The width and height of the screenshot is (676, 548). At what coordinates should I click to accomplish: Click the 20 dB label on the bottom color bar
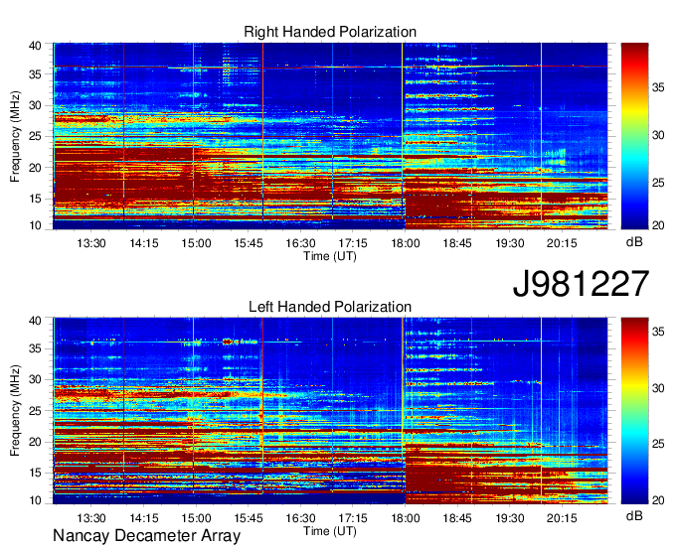(x=658, y=500)
